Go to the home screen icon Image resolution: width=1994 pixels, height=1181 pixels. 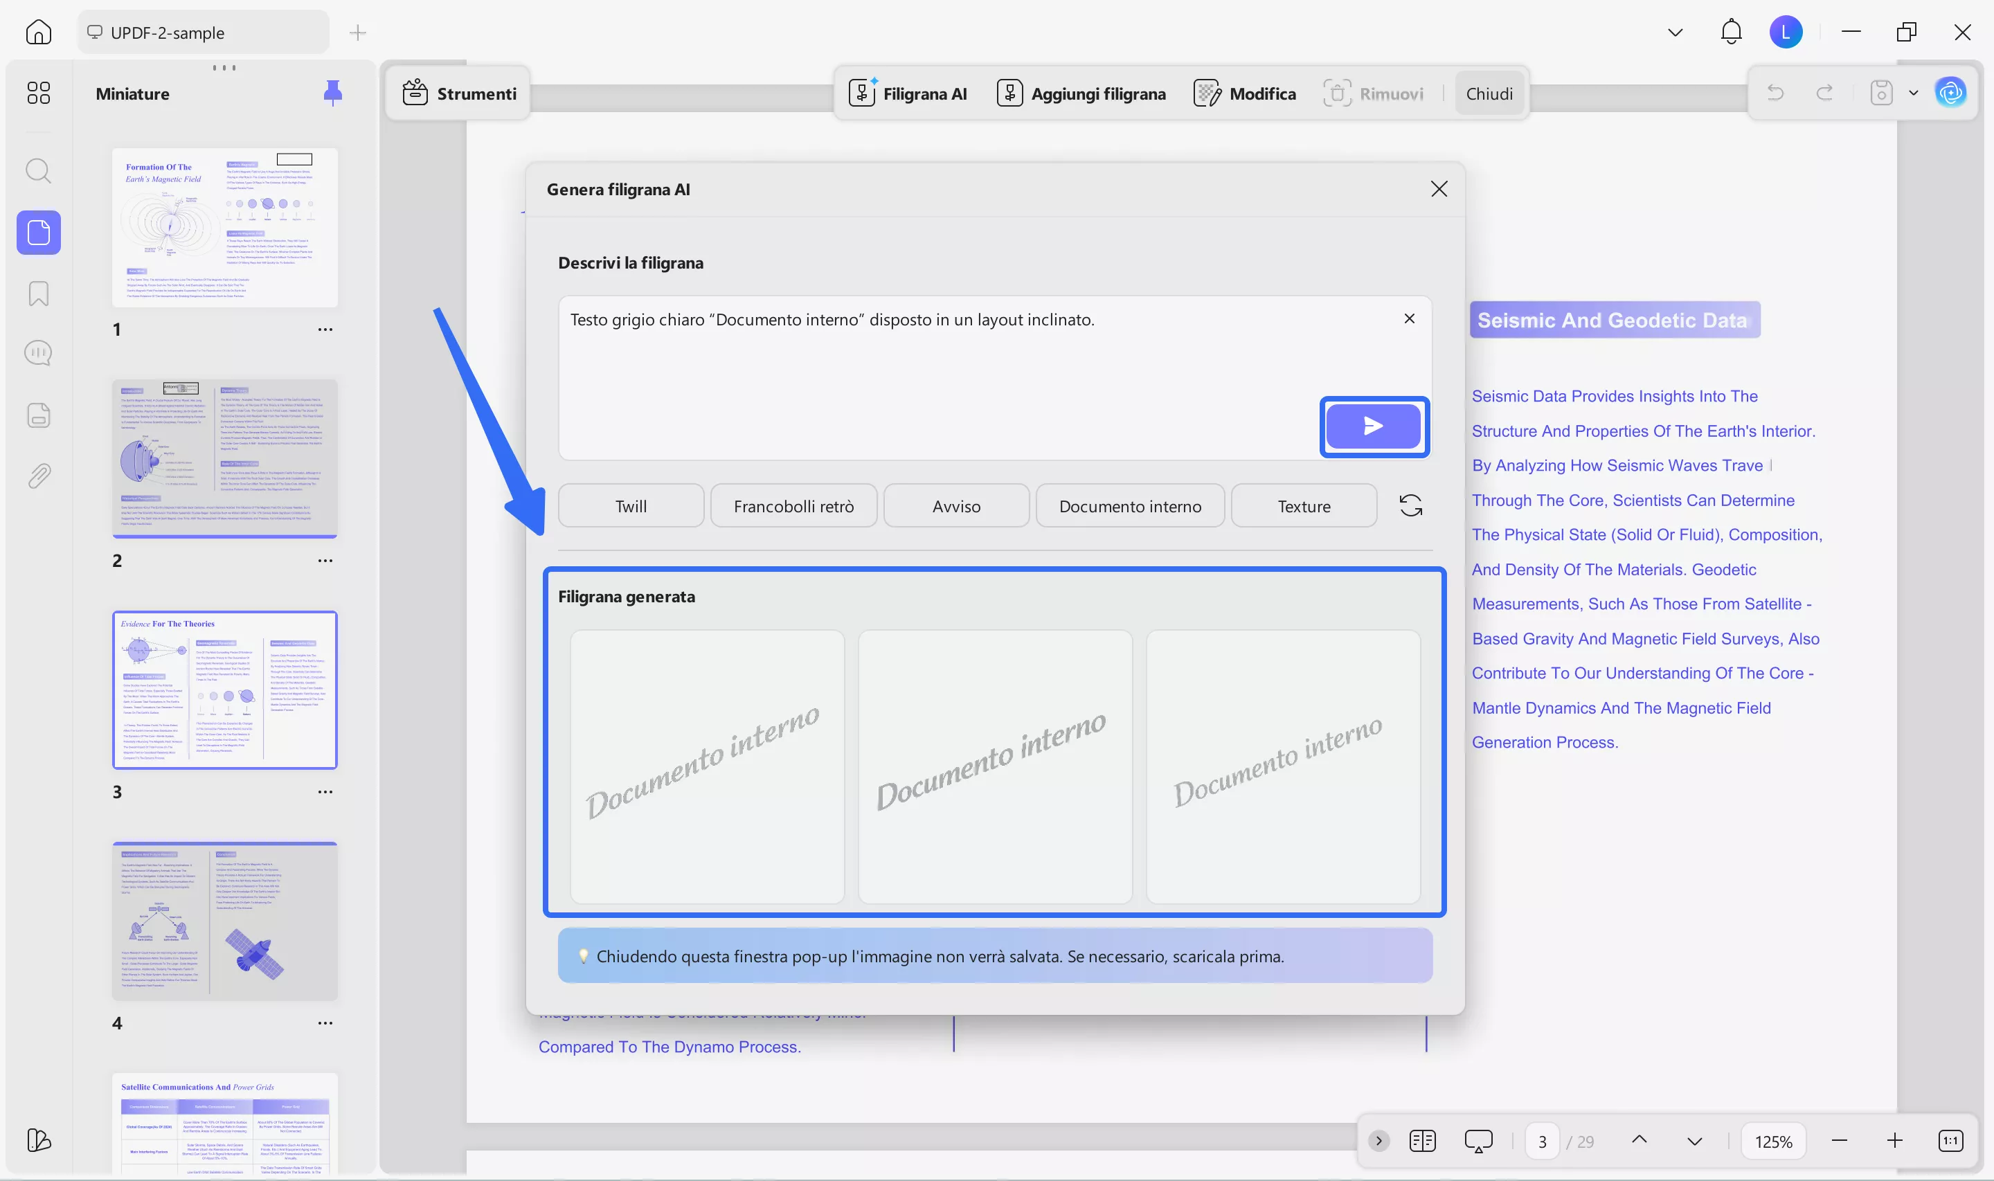click(38, 32)
